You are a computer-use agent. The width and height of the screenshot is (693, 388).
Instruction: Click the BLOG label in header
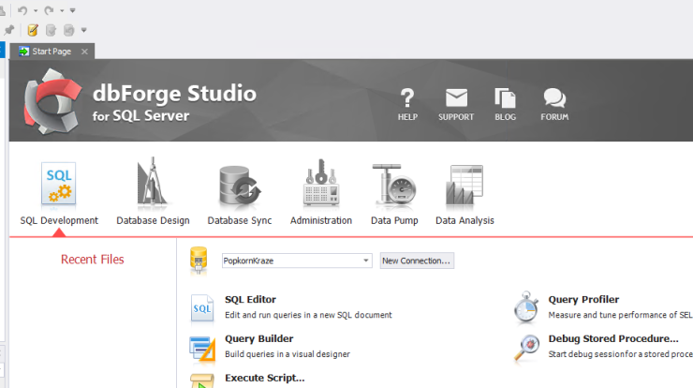coord(505,117)
